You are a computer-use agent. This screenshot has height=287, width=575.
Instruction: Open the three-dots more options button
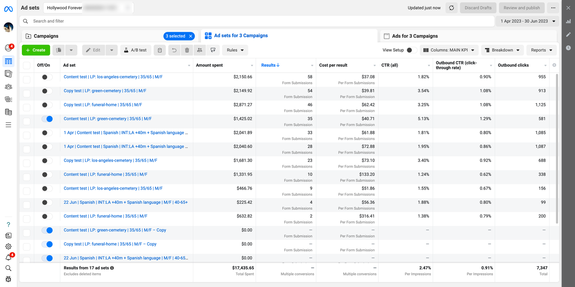click(x=553, y=8)
